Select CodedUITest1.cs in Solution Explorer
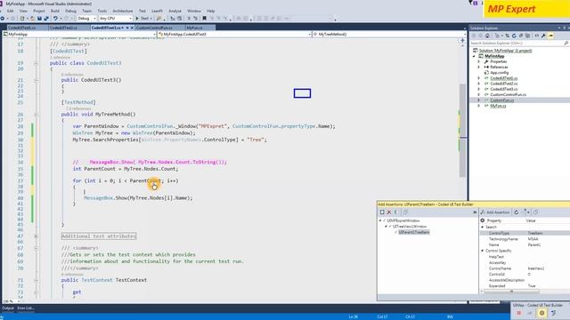Viewport: 570px width, 320px height. click(504, 78)
